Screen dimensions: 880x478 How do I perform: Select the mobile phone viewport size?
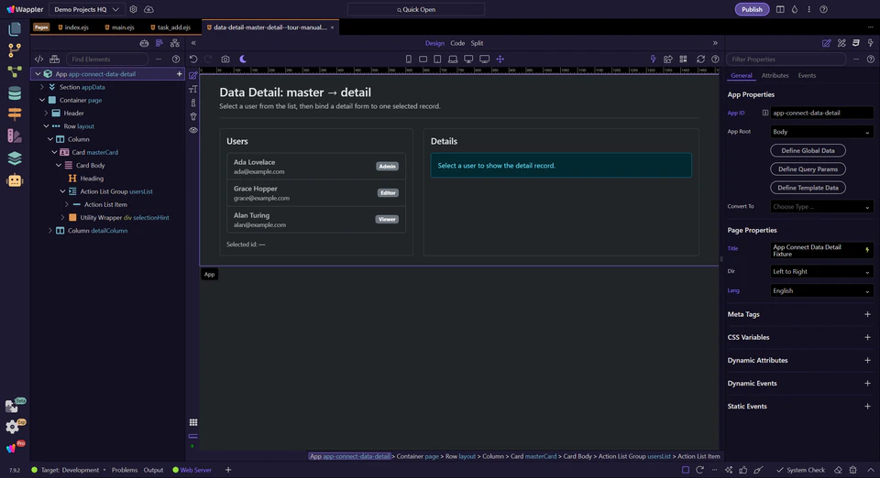(x=409, y=59)
